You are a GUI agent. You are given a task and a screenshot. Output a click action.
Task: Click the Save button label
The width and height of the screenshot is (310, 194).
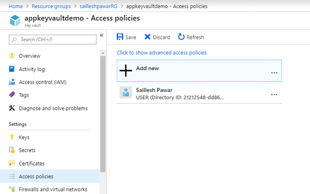tap(131, 37)
